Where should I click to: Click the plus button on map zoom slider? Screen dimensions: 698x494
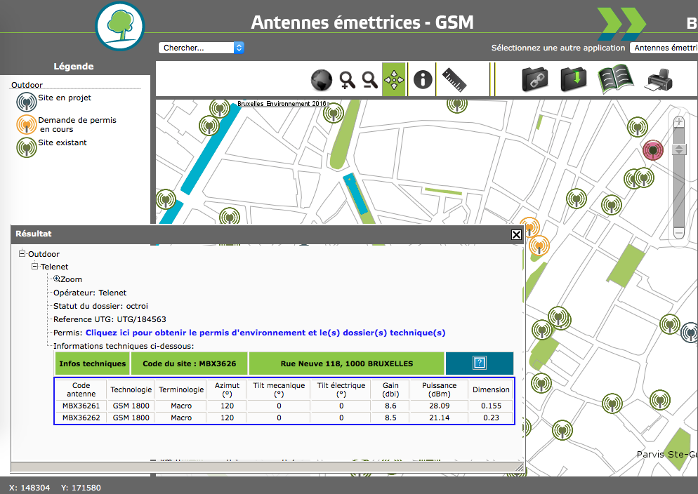679,121
